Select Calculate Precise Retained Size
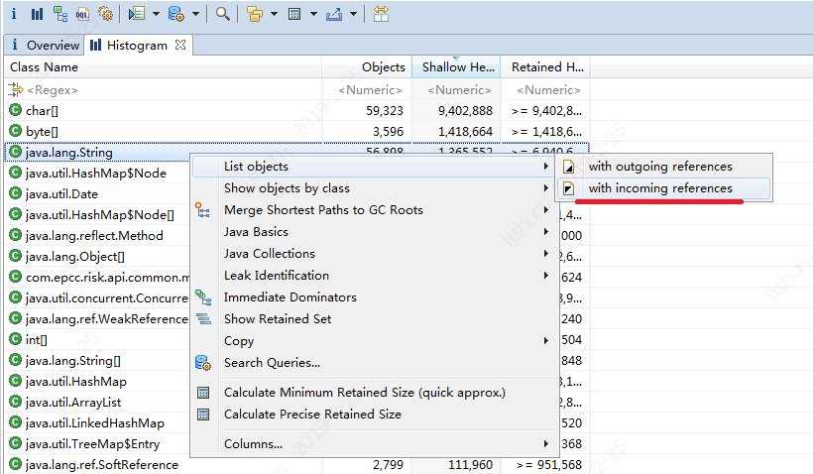 pos(375,415)
